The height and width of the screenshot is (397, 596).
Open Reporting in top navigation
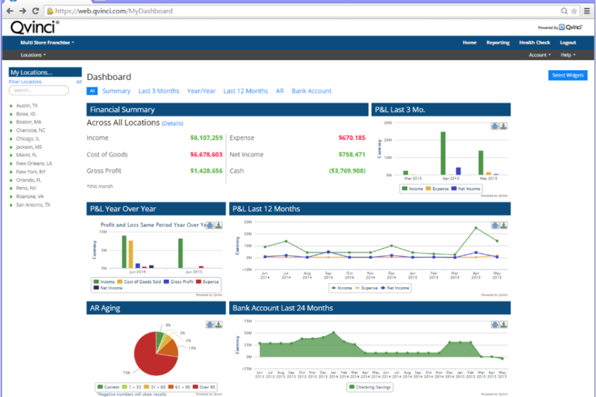(x=498, y=43)
